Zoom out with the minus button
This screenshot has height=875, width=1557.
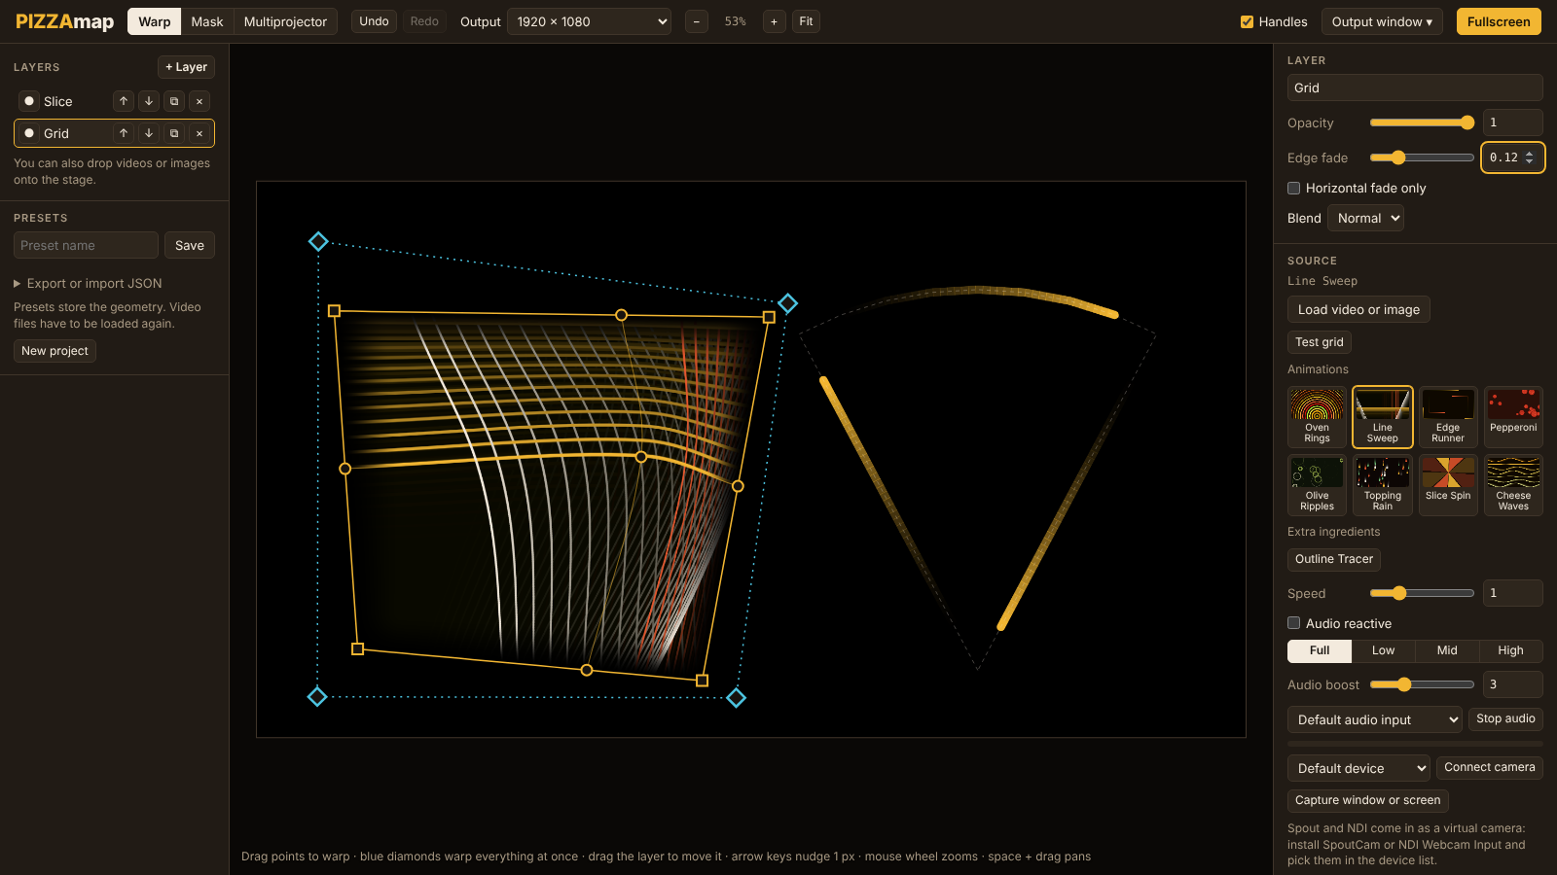[697, 21]
